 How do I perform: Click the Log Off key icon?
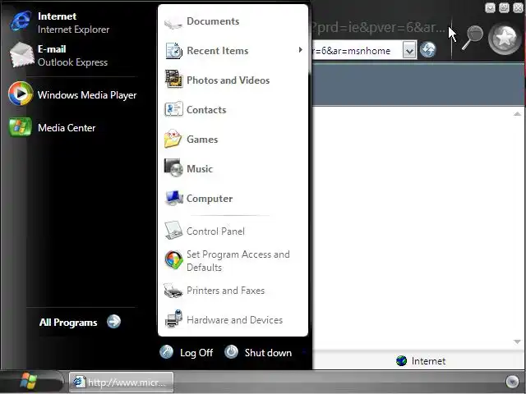pyautogui.click(x=166, y=352)
